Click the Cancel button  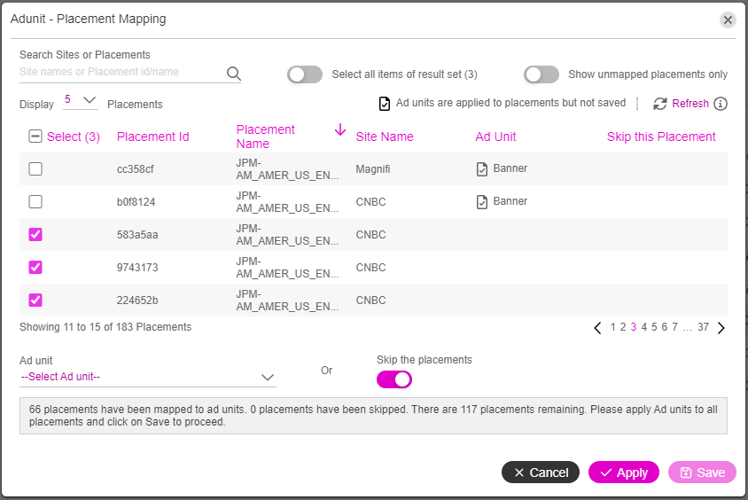[541, 473]
